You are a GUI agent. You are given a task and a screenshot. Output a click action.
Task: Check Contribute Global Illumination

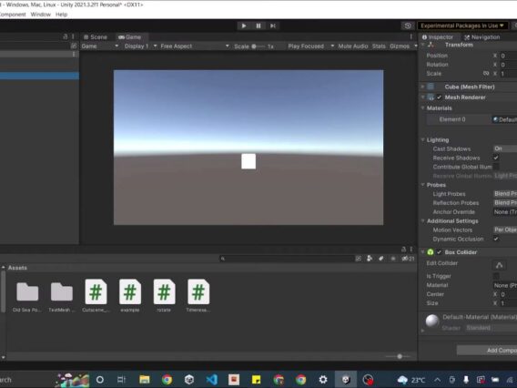pos(496,167)
